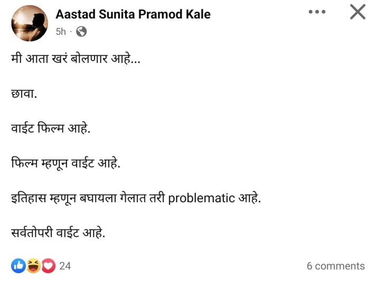Image resolution: width=376 pixels, height=292 pixels.
Task: Click the globe public privacy icon
Action: click(81, 32)
